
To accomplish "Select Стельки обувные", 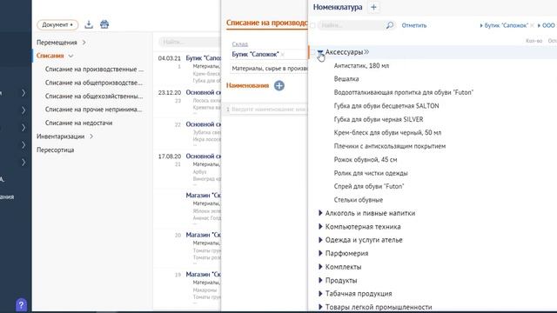I will point(358,200).
